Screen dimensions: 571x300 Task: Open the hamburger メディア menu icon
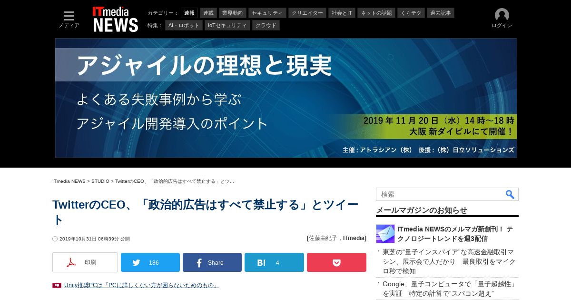coord(69,16)
